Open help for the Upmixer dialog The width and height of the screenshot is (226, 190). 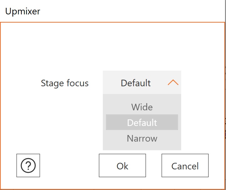(x=28, y=166)
